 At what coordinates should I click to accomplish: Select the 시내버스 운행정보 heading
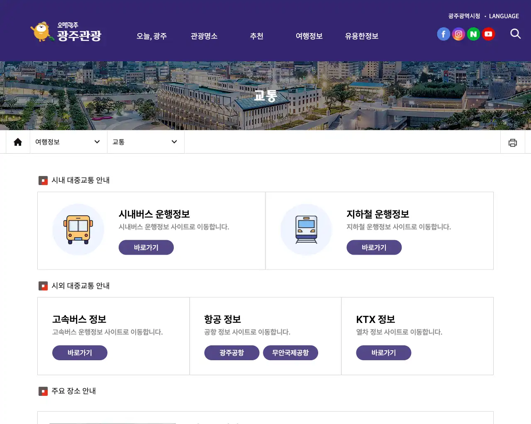154,214
